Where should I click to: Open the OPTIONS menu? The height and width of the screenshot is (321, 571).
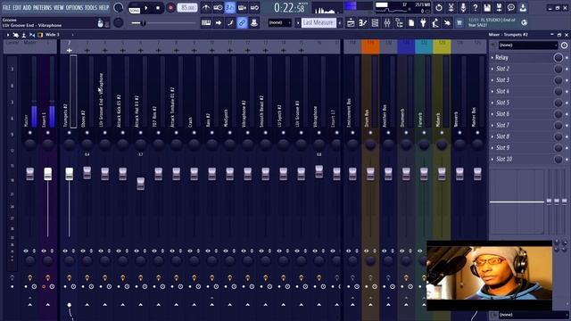74,7
